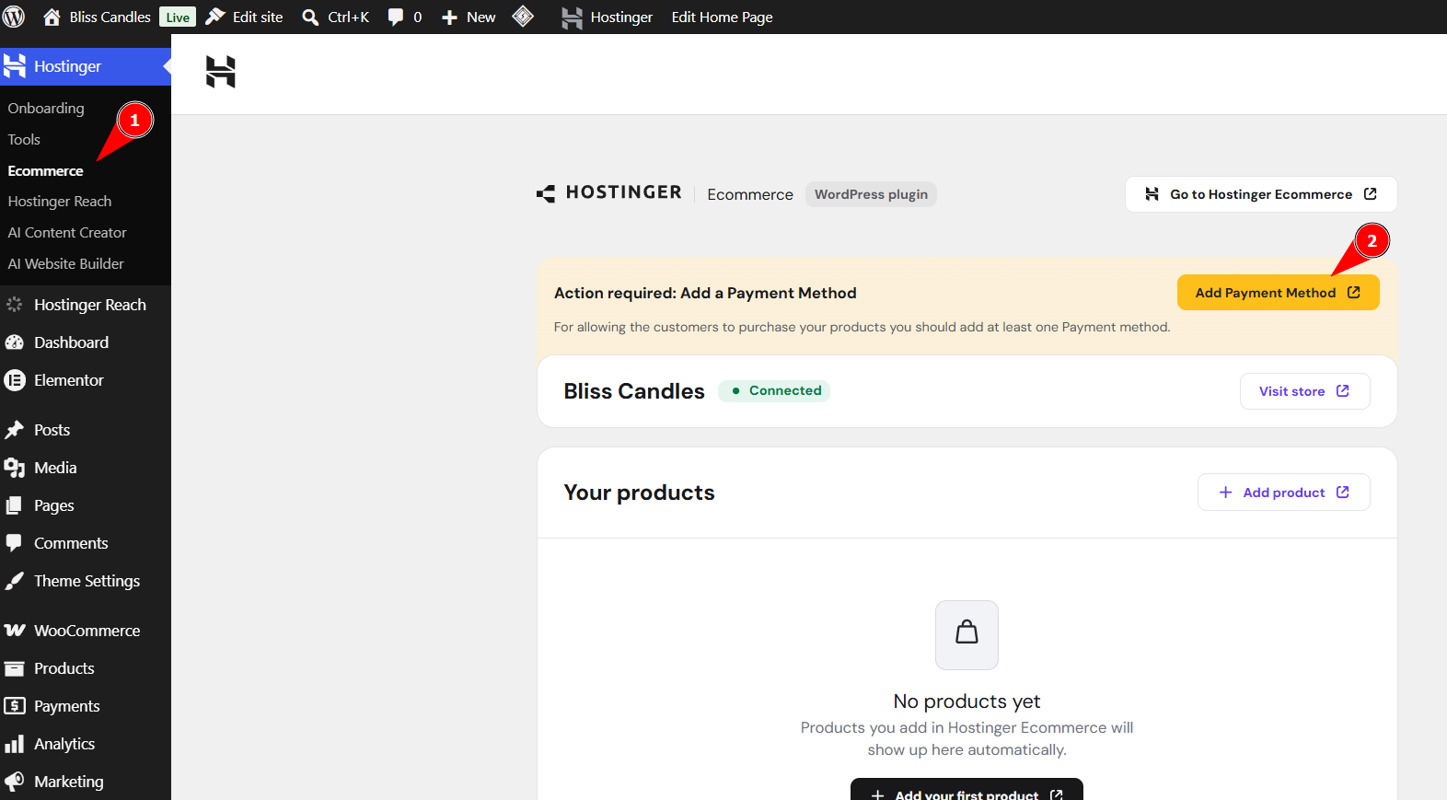Click the New content label in admin bar
Screen dimensions: 1447x800
480,17
